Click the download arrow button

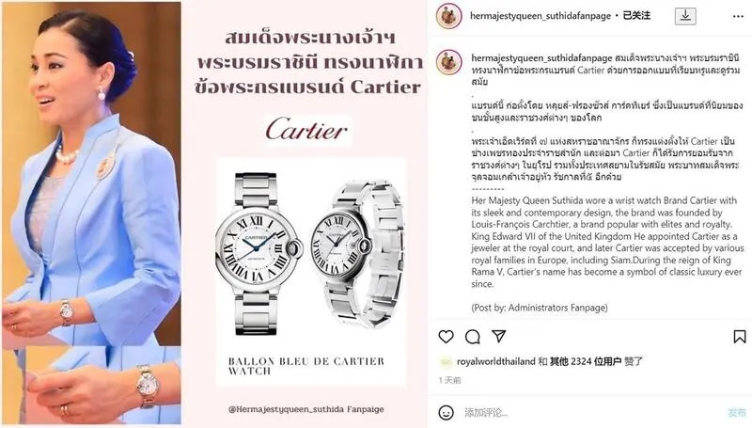685,16
